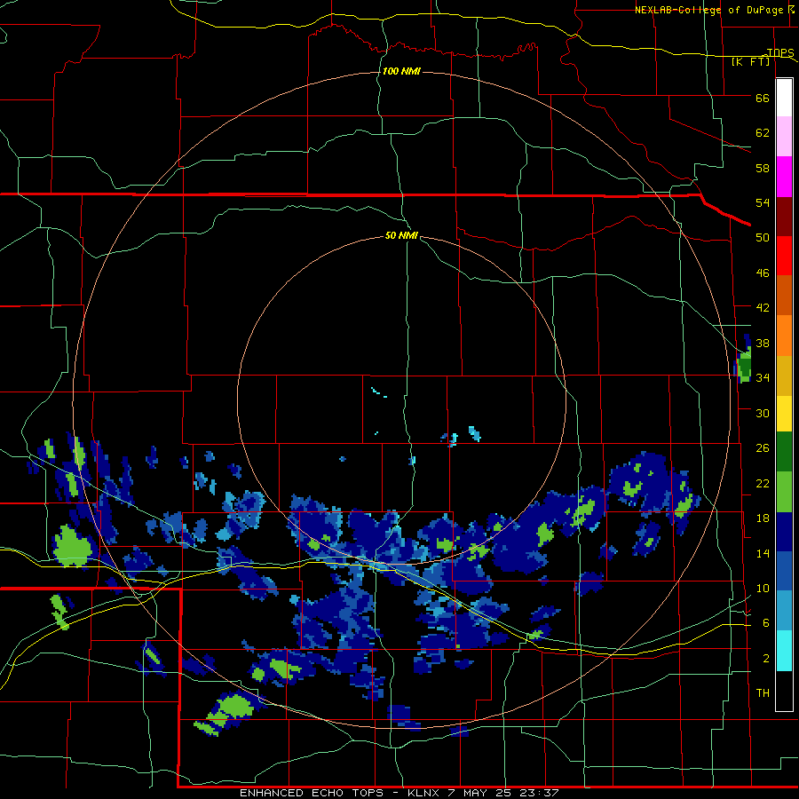The width and height of the screenshot is (799, 799).
Task: Click the cyan legend swatch
Action: click(784, 651)
